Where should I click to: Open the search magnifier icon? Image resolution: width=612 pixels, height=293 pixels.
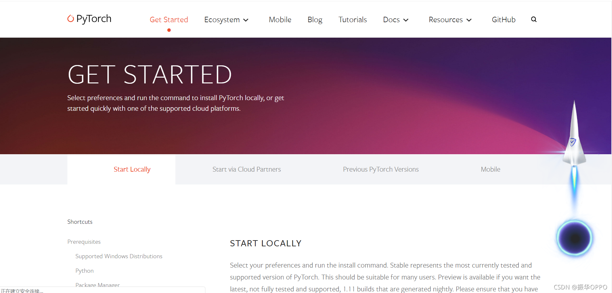534,19
